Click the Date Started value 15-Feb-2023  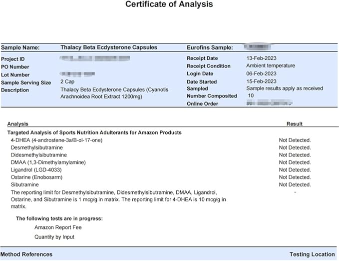[261, 81]
